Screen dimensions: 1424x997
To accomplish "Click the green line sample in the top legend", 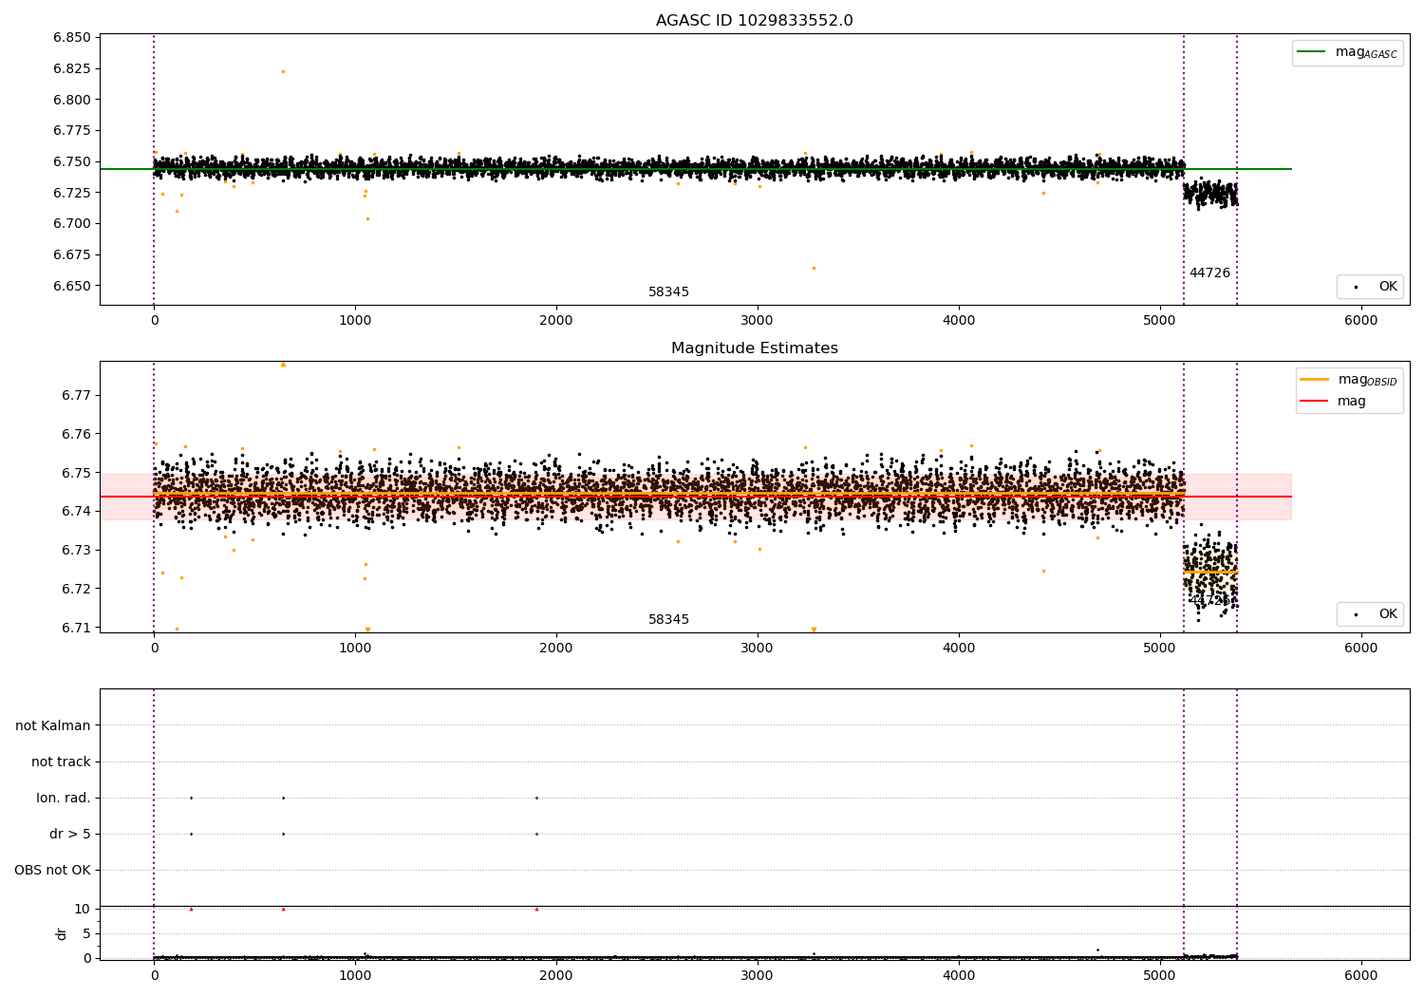I will (x=1311, y=52).
